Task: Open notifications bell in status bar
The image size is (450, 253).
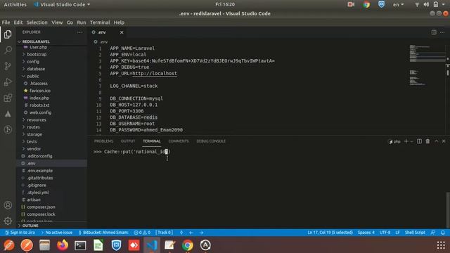Action: 443,233
